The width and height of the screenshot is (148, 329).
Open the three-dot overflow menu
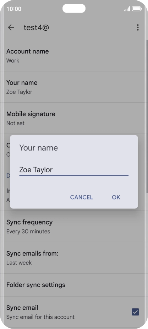(x=138, y=27)
